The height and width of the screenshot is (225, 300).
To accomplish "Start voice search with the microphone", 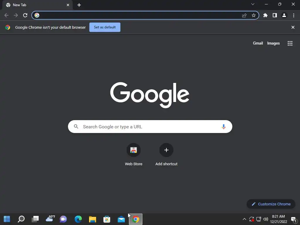I will (224, 127).
